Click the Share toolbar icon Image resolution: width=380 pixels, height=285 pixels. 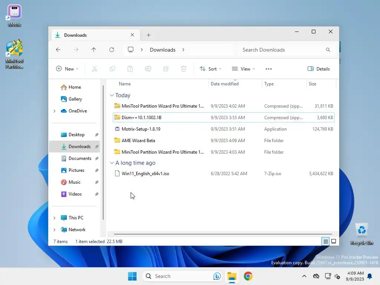[x=166, y=69]
